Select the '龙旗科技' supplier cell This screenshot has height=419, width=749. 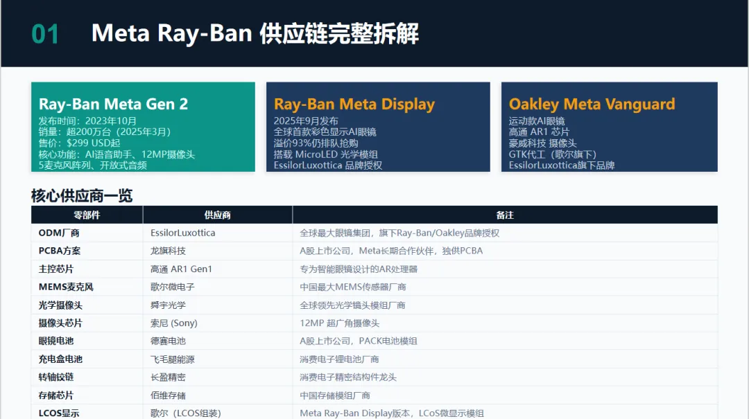[x=217, y=251]
